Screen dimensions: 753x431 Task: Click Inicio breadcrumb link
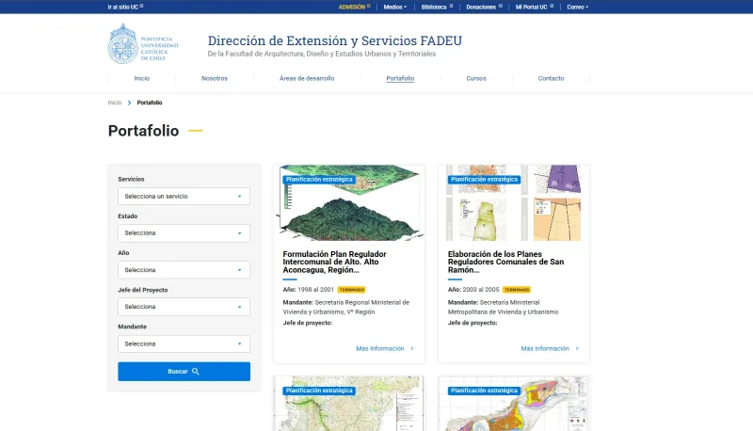point(115,103)
